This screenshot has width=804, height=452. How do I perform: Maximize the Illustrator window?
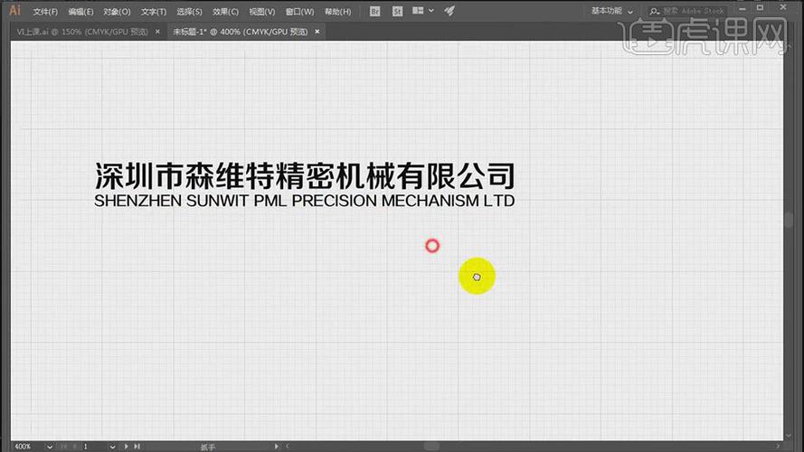click(760, 8)
